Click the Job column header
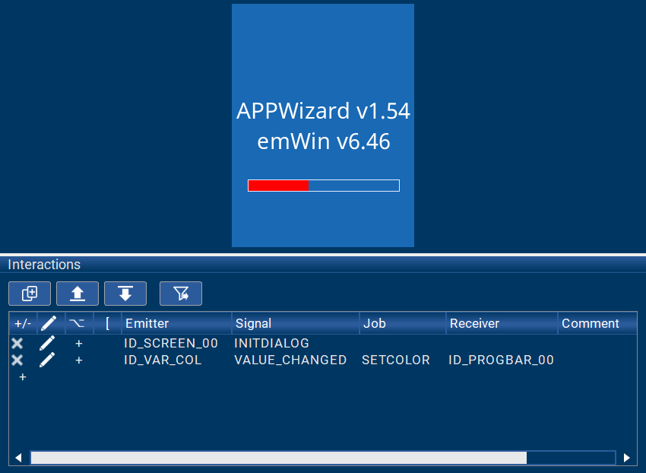The width and height of the screenshot is (646, 473). click(403, 323)
